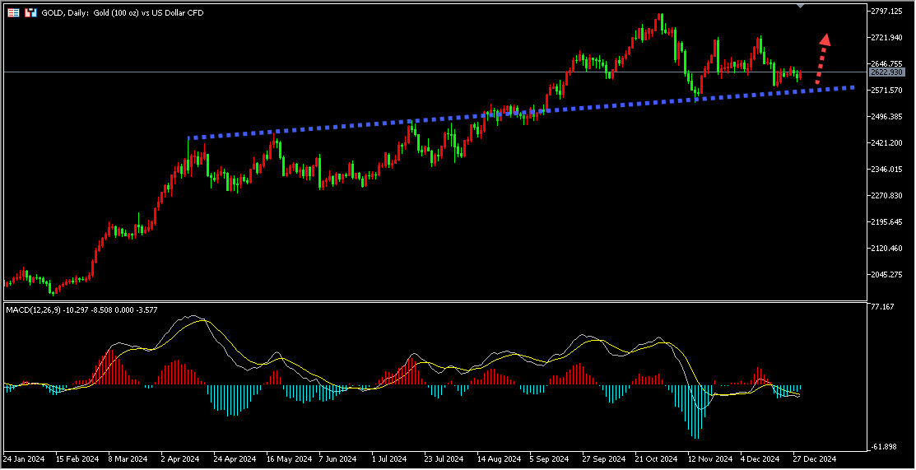916x470 pixels.
Task: Click the 12 Nov 2024 date label
Action: (709, 458)
